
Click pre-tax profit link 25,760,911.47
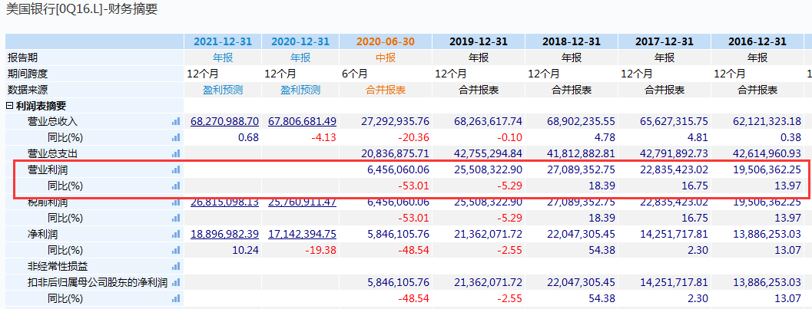[302, 202]
